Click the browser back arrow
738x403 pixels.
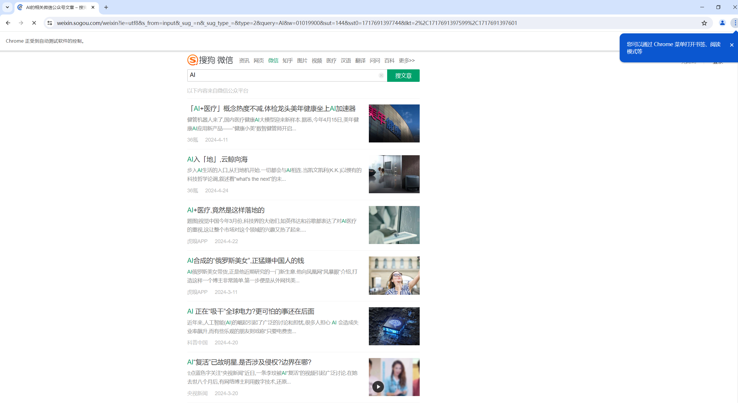pyautogui.click(x=8, y=23)
